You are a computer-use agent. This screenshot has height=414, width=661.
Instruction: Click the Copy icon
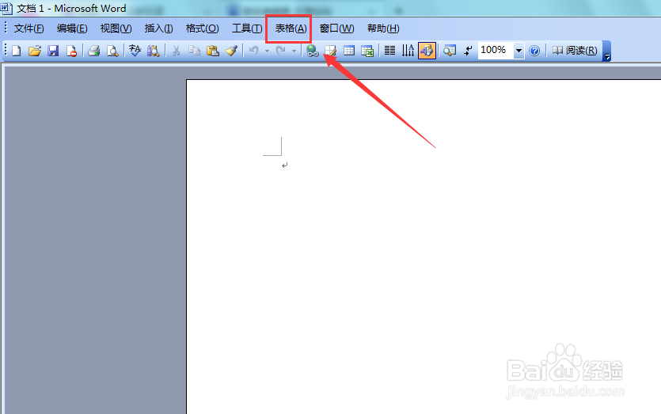point(194,51)
